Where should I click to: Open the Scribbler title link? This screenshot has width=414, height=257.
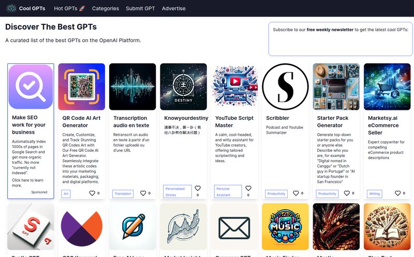click(277, 118)
